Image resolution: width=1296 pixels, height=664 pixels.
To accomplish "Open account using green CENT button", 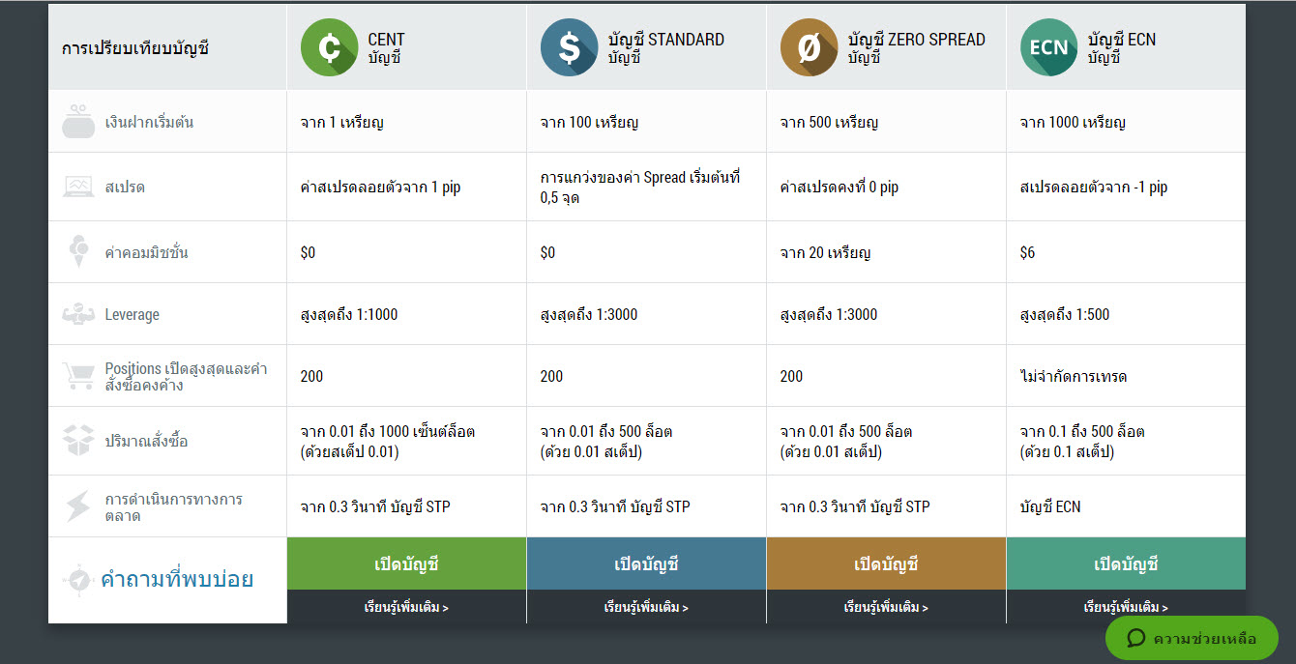I will point(406,563).
